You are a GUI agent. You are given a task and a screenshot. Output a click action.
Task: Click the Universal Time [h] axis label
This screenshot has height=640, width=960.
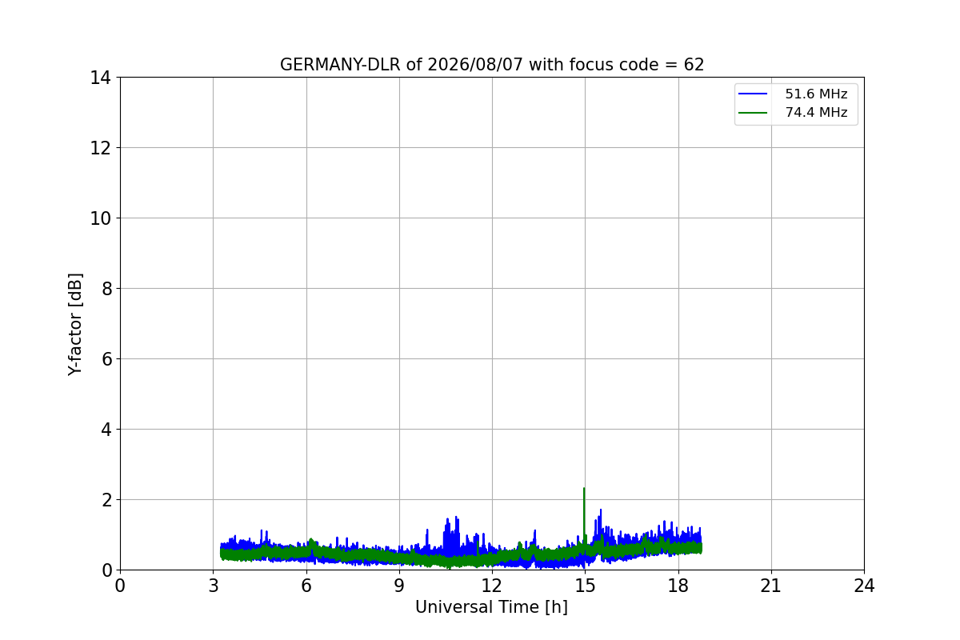tap(491, 607)
